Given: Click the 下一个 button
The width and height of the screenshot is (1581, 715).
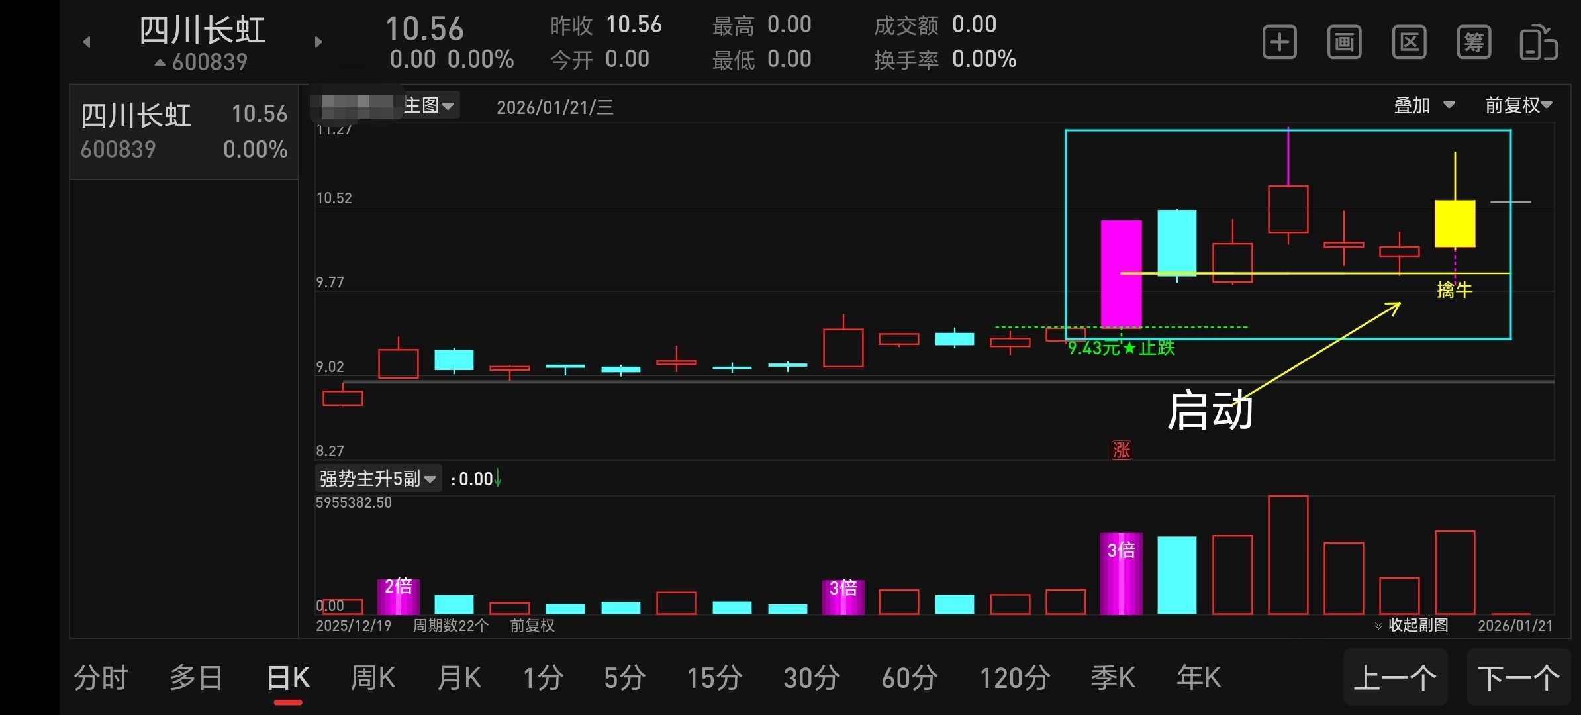Looking at the screenshot, I should point(1518,678).
